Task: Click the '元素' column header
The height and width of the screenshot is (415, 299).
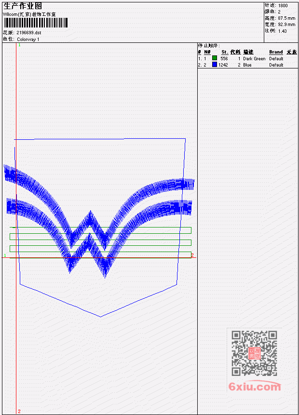Action: coord(292,52)
